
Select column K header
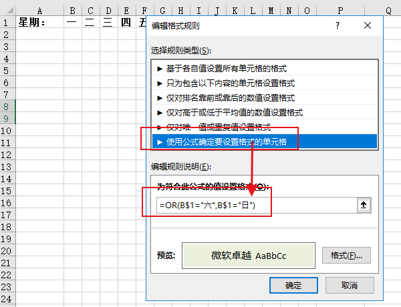[235, 11]
